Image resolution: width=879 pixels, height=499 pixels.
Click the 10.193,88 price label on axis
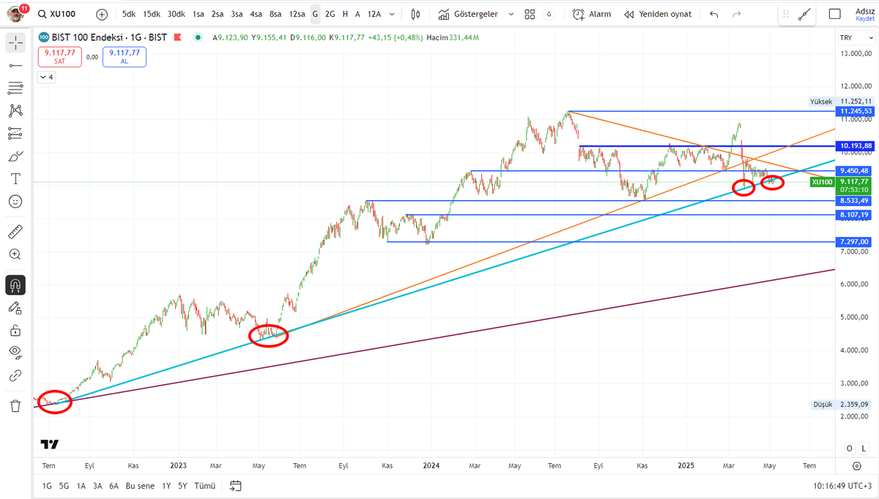pos(856,145)
